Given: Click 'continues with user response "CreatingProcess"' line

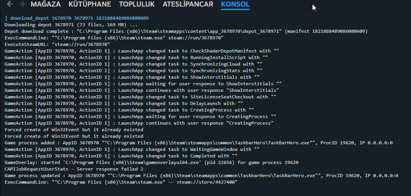Looking at the screenshot, I should click(139, 123).
